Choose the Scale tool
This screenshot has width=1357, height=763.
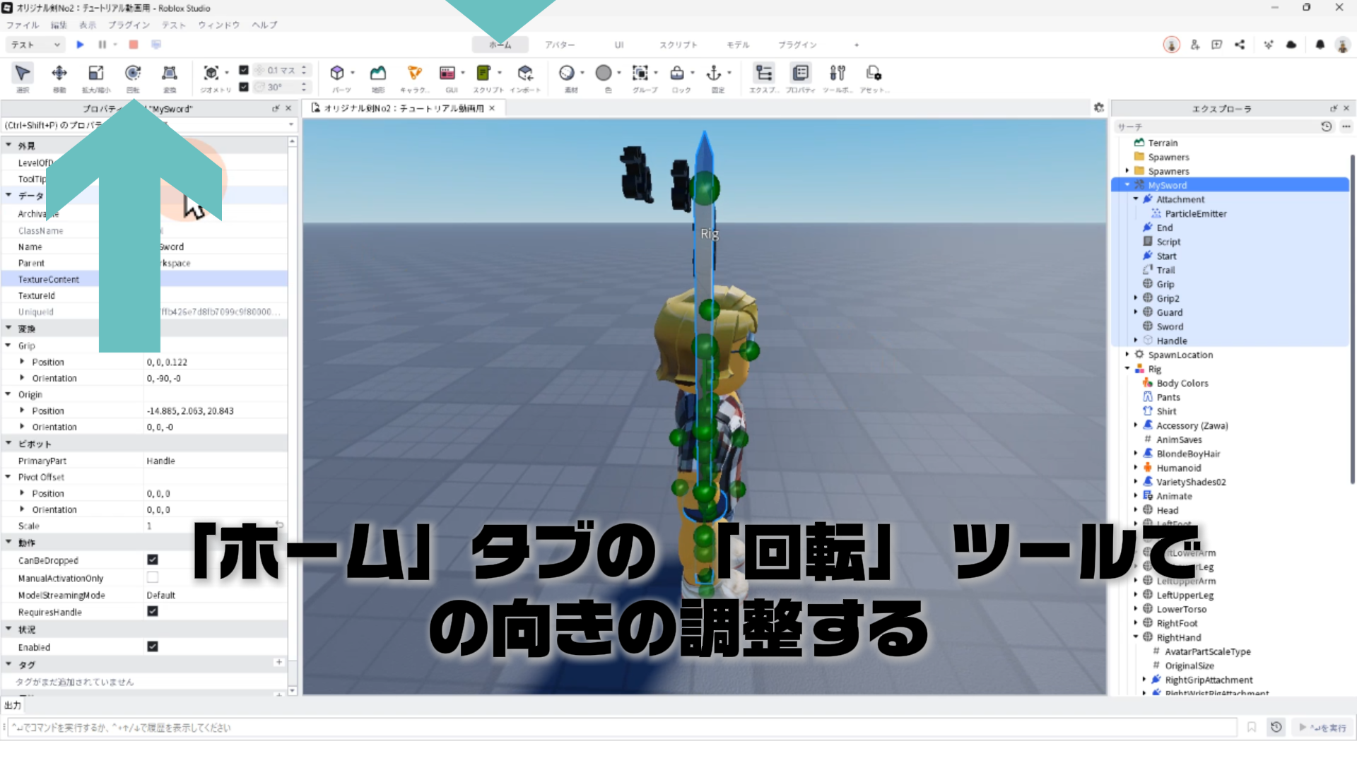[x=95, y=73]
